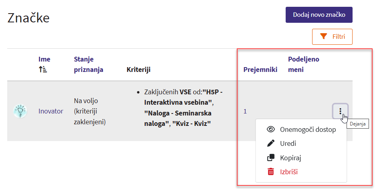Choose Uredi in the actions menu
Viewport: 375px width, 189px height.
pyautogui.click(x=288, y=143)
